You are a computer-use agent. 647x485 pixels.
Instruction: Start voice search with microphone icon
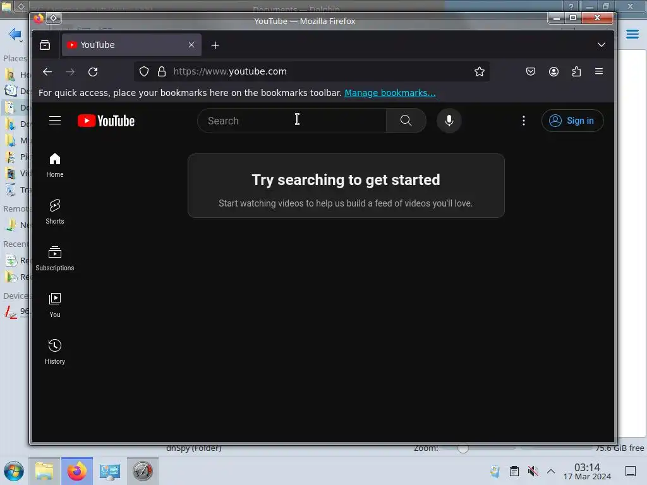click(449, 121)
